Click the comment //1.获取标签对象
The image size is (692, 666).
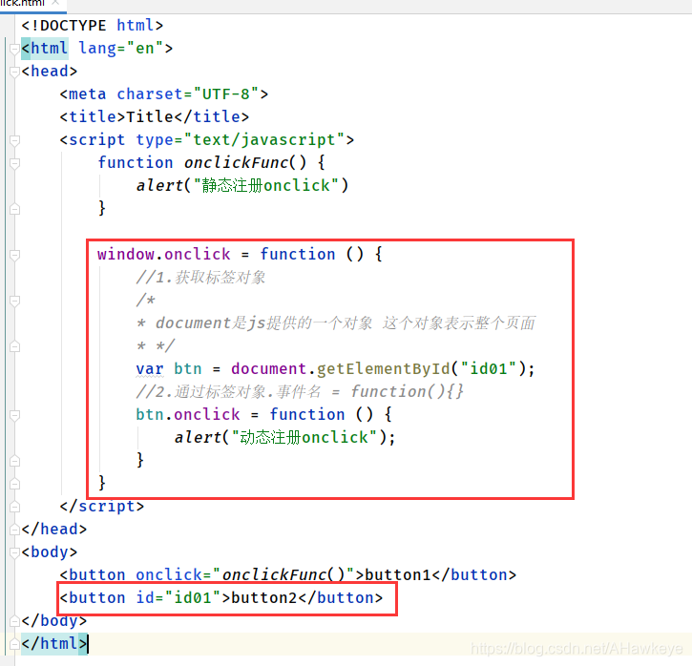coord(200,278)
